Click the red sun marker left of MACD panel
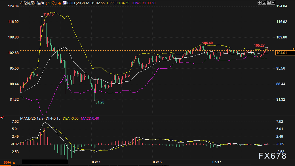 pos(2,118)
